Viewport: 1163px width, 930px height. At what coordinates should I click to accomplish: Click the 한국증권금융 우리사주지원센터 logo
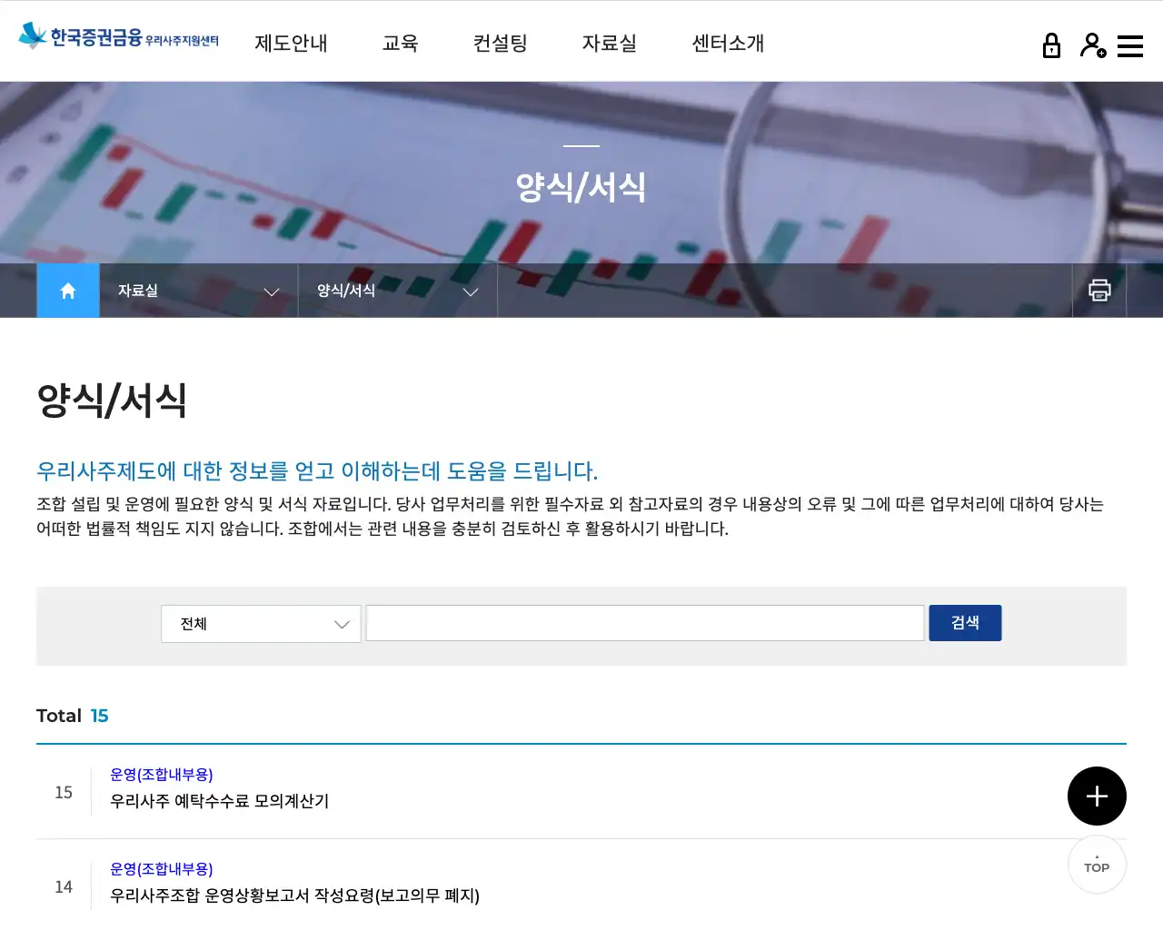(118, 36)
